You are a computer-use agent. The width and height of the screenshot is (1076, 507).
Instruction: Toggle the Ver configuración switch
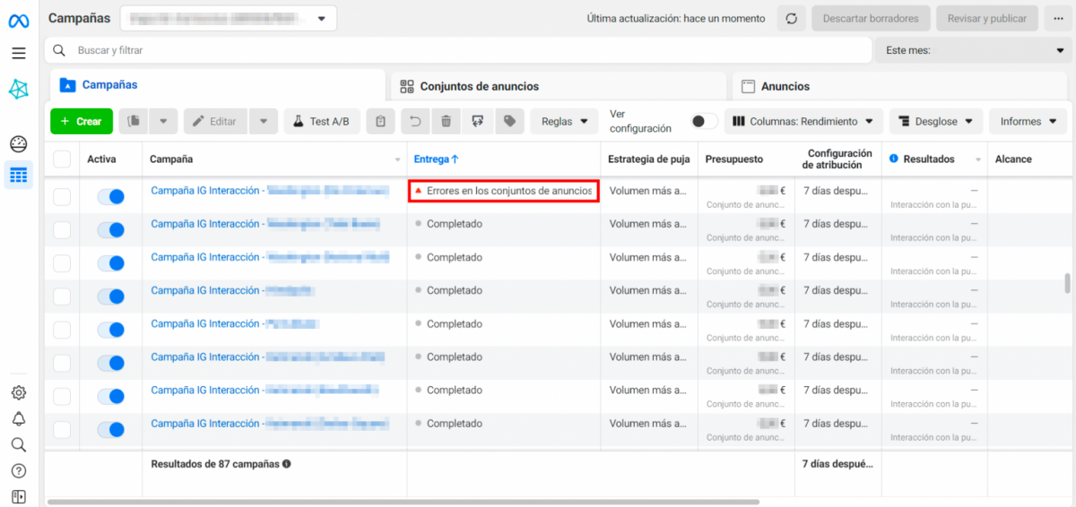click(x=705, y=122)
